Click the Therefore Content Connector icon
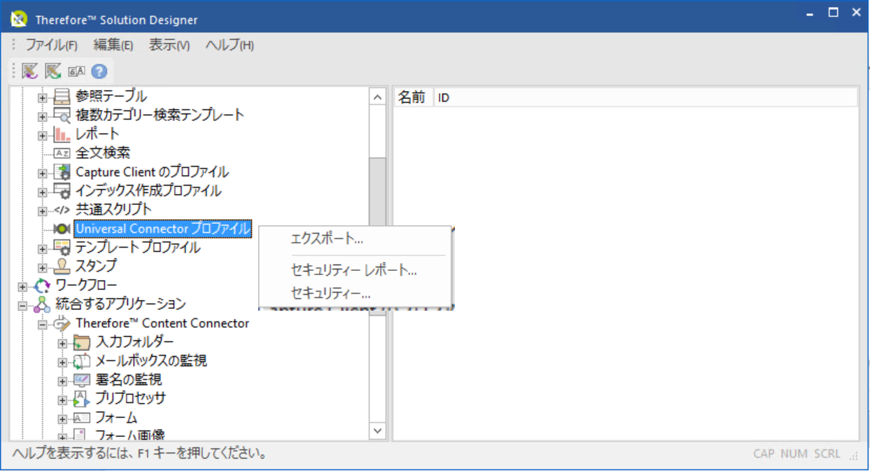The image size is (870, 471). pyautogui.click(x=62, y=323)
